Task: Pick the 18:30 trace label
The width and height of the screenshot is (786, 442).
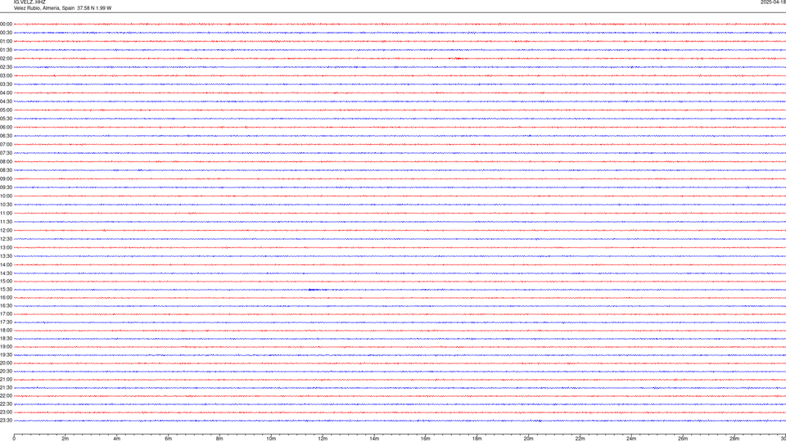Action: coord(6,339)
